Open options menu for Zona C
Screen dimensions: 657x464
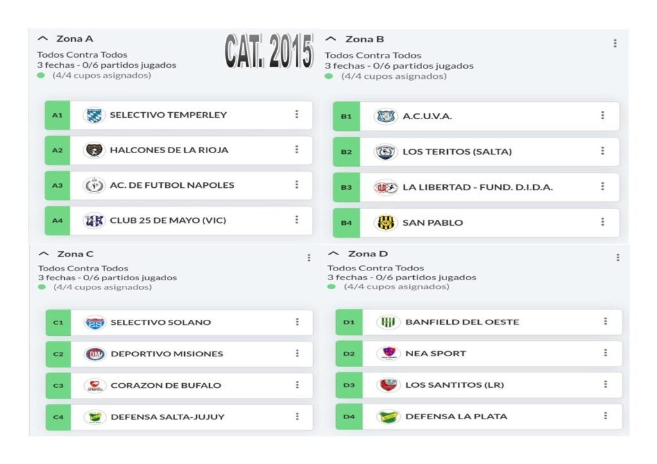[x=309, y=258]
